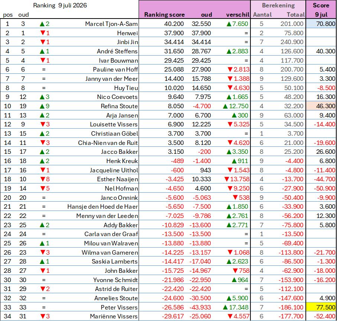337x321 pixels.
Task: Select the Totaal value 240.900
Action: pyautogui.click(x=292, y=42)
